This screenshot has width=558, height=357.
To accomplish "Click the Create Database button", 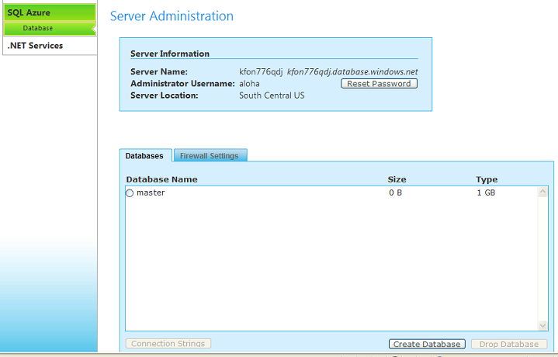I will click(x=427, y=344).
